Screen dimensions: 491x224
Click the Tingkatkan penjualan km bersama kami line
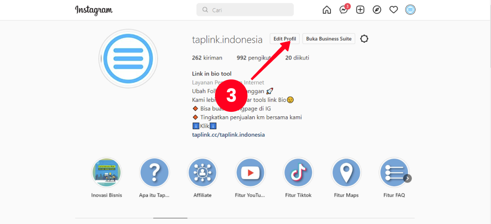point(247,117)
